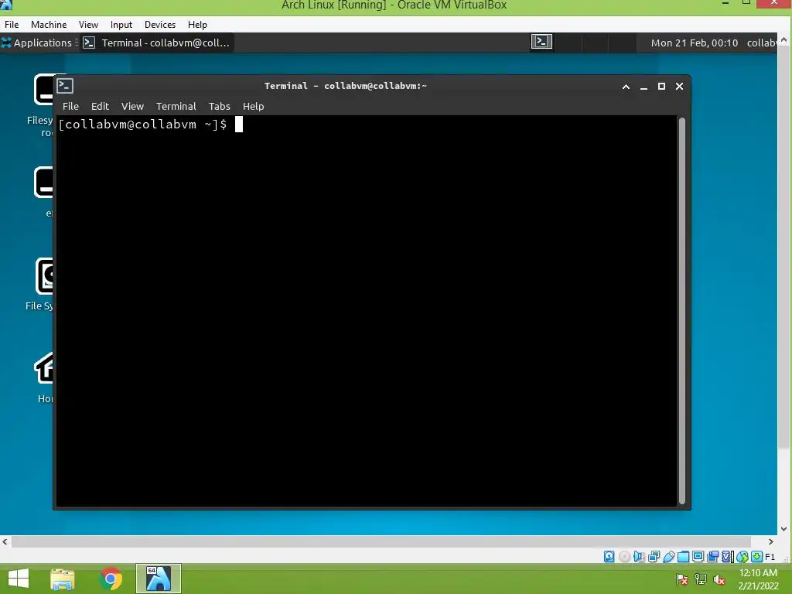Open the Terminal window's Help menu

[x=253, y=106]
